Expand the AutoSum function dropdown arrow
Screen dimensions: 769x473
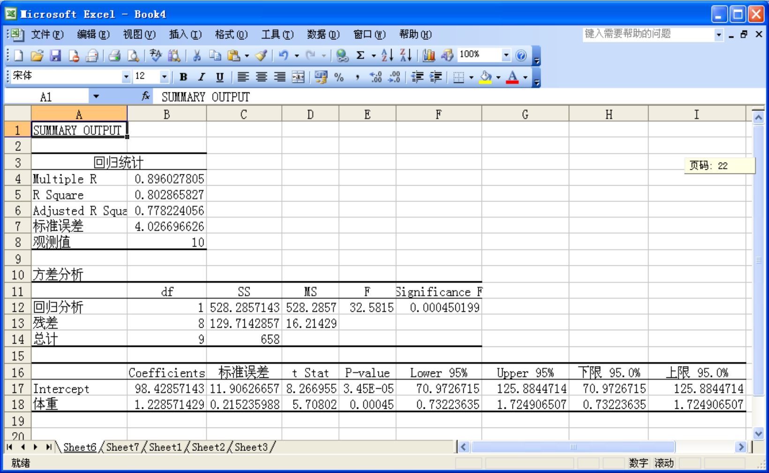[x=374, y=56]
